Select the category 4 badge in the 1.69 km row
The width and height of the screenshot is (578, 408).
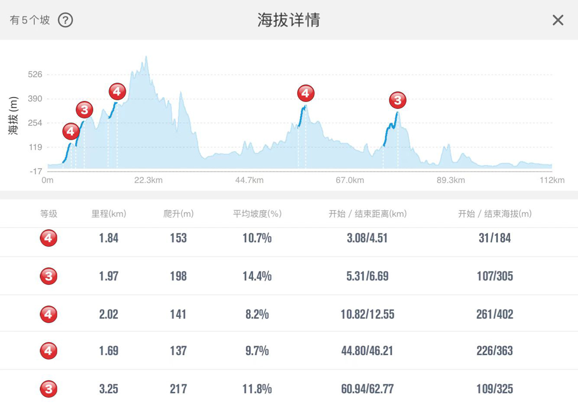[x=48, y=351]
